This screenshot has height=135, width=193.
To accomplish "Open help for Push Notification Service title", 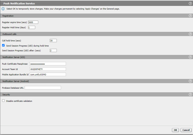I will click(190, 3).
